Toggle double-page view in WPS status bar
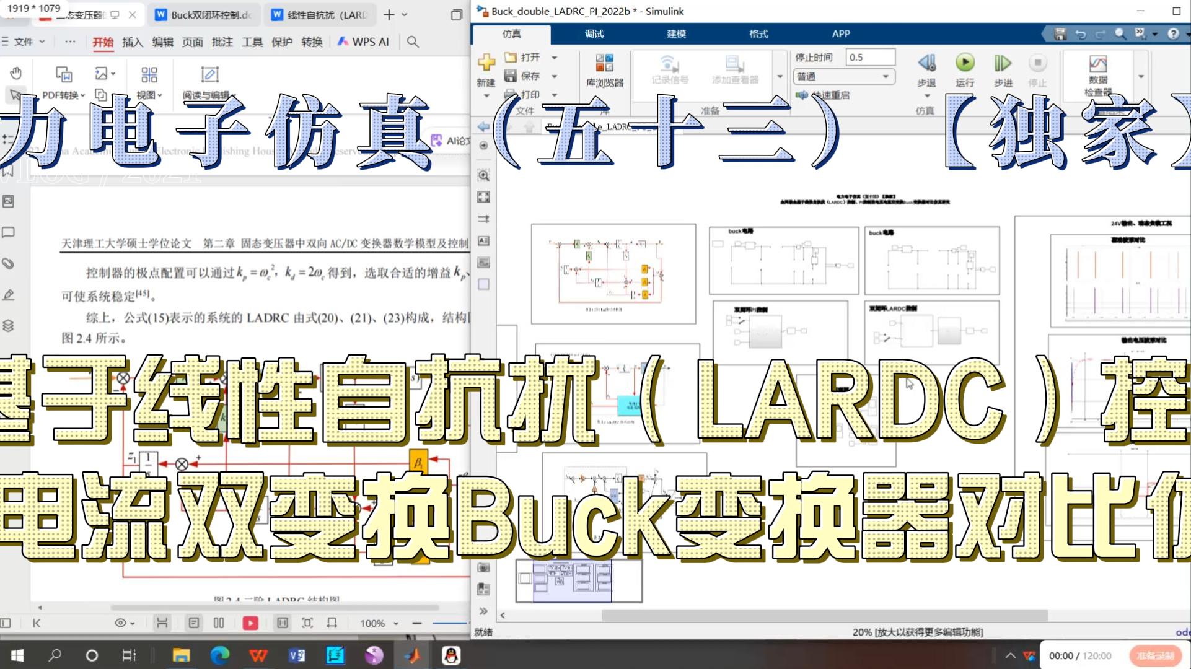1191x669 pixels. pyautogui.click(x=219, y=623)
